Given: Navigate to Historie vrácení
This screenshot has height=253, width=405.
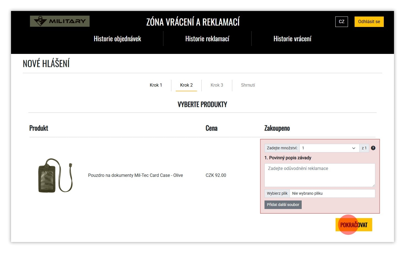Looking at the screenshot, I should pyautogui.click(x=292, y=39).
